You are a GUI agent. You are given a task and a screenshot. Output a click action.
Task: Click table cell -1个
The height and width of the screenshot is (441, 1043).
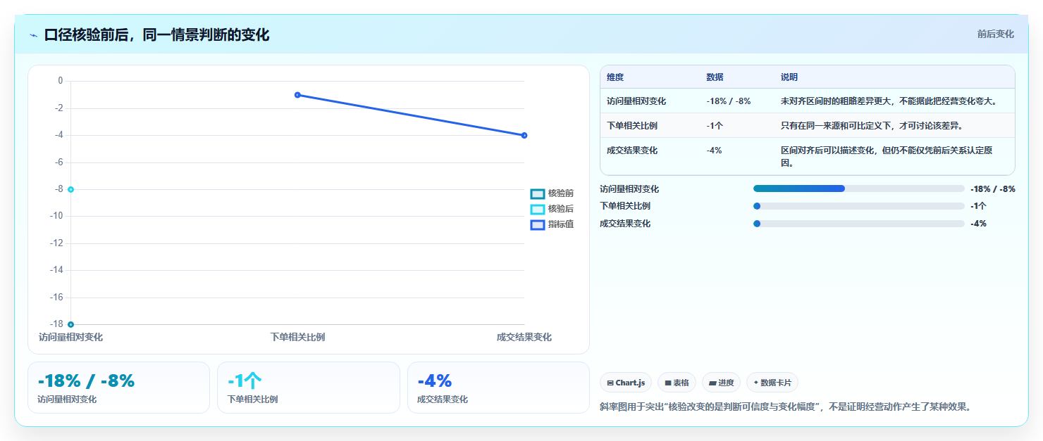(x=715, y=126)
